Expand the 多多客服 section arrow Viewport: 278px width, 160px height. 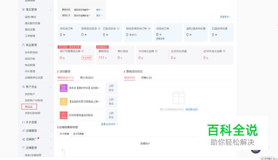click(x=51, y=122)
